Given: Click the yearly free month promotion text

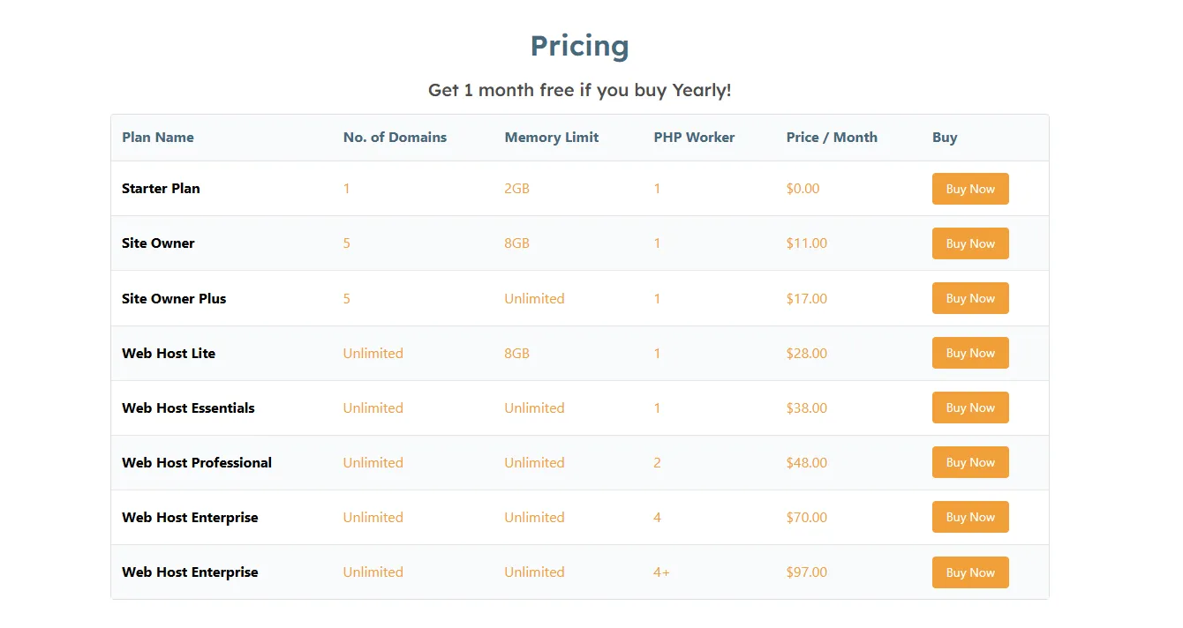Looking at the screenshot, I should tap(580, 90).
